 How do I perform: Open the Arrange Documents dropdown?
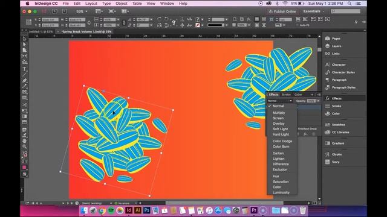(125, 11)
